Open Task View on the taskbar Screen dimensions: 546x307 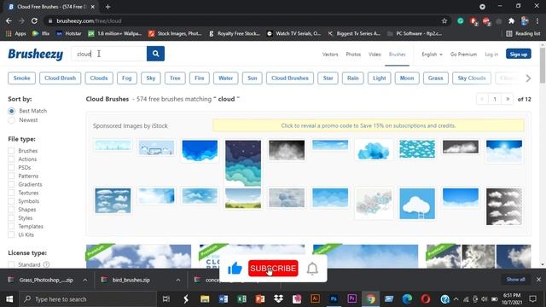coord(166,299)
